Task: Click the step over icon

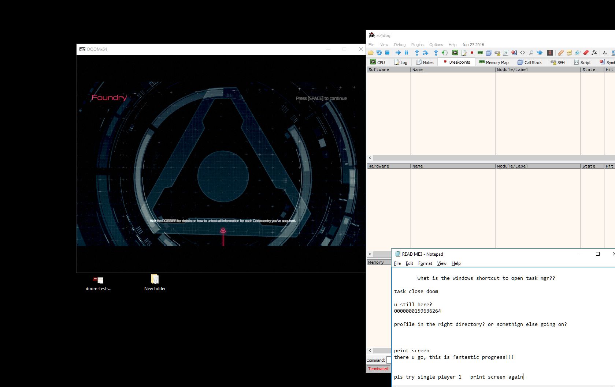Action: 425,53
